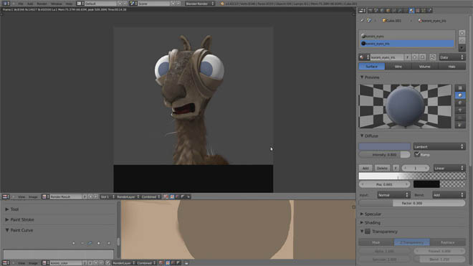
Task: Select Raytrace transparency mode
Action: tap(448, 242)
